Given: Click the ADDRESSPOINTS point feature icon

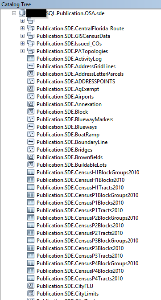Looking at the screenshot, I should click(31, 81).
